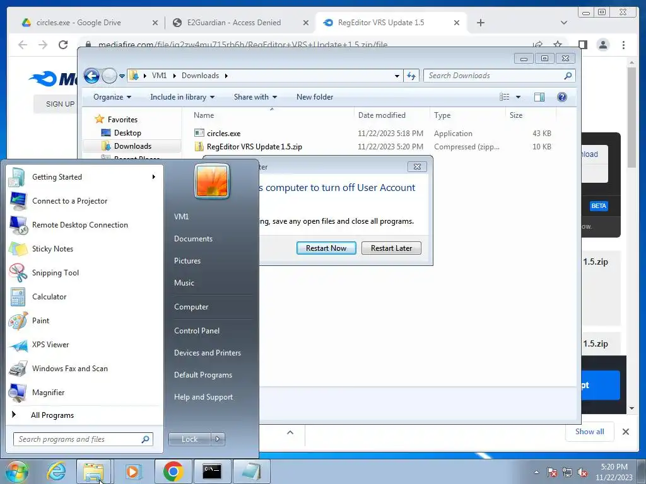Click the Explorer back arrow button
Screen dimensions: 646x484
(x=91, y=76)
